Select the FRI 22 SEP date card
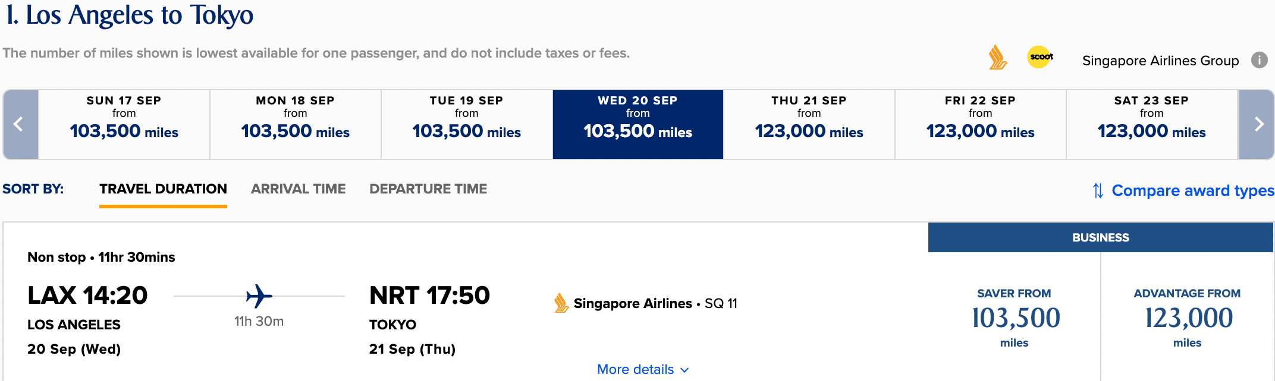Image resolution: width=1275 pixels, height=381 pixels. (x=979, y=123)
